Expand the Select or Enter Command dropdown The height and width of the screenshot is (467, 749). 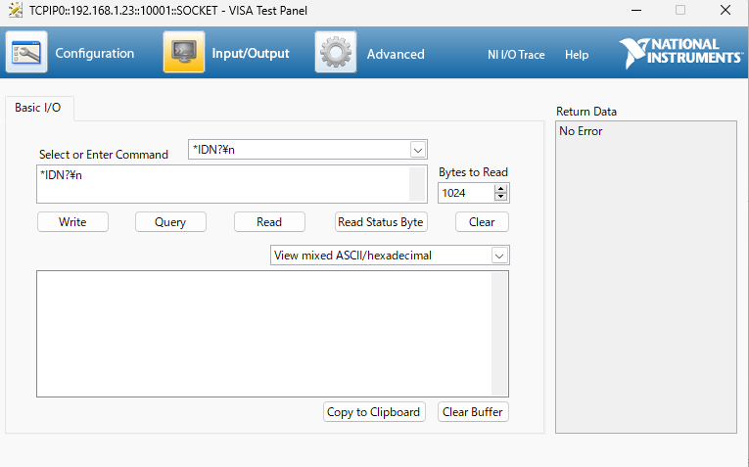tap(418, 150)
